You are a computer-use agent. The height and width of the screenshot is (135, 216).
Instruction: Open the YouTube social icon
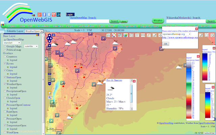54,15
